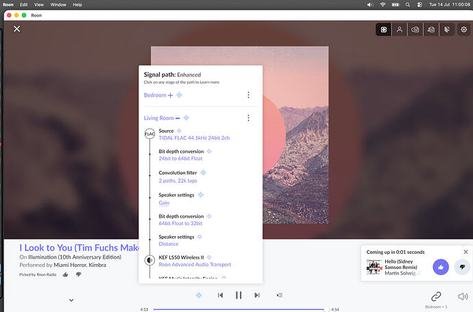This screenshot has width=473, height=312.
Task: Click the star beside Source label
Action: click(179, 131)
